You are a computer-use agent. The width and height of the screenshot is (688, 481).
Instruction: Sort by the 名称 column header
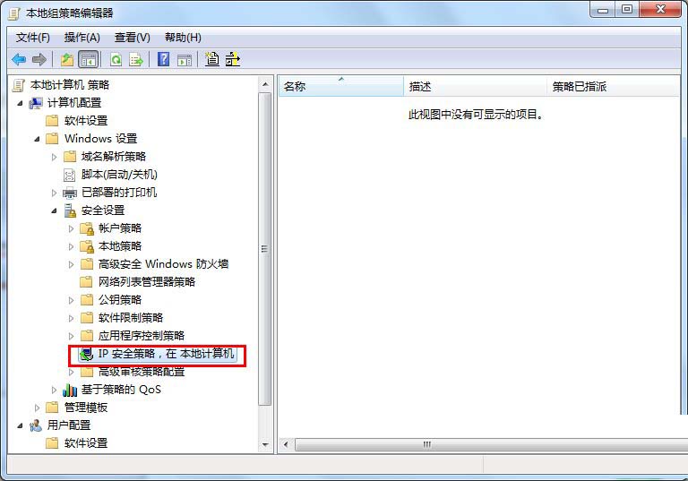pos(341,87)
